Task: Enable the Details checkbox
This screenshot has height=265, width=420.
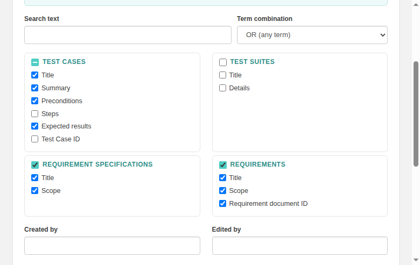Action: click(222, 88)
